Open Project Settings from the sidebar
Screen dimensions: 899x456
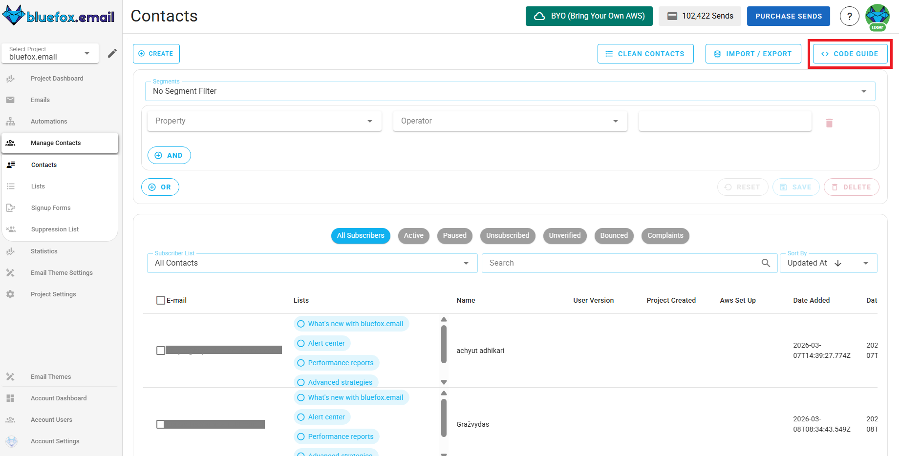tap(53, 294)
